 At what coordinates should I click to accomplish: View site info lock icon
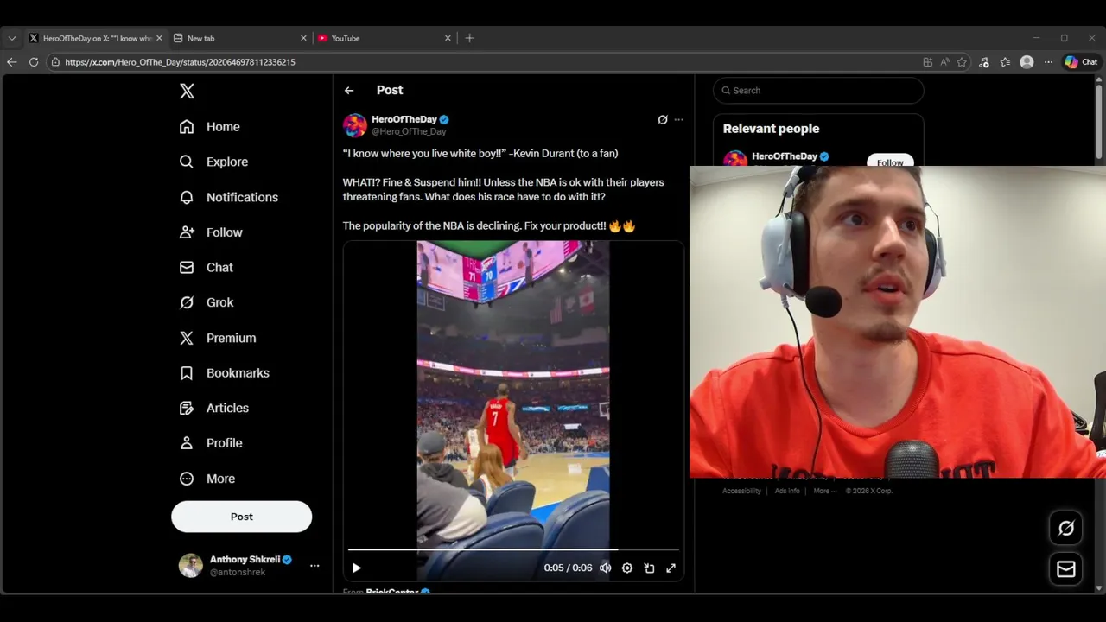pyautogui.click(x=55, y=62)
